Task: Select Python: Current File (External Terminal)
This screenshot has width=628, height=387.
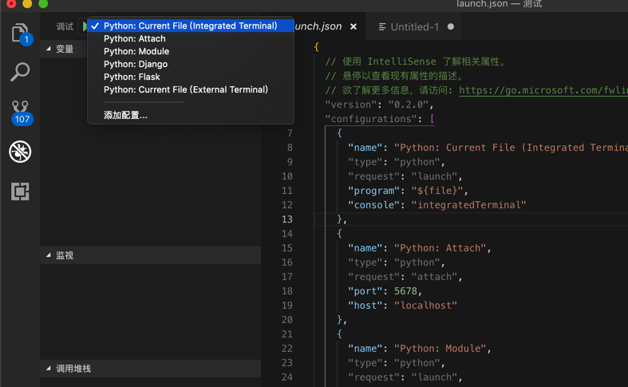Action: pyautogui.click(x=186, y=89)
